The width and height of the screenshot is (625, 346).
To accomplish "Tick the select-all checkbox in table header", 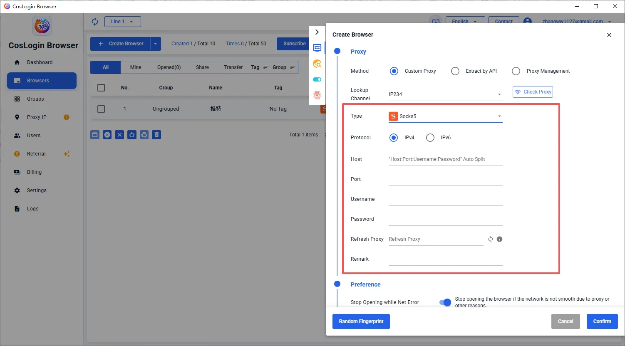I will click(x=101, y=88).
